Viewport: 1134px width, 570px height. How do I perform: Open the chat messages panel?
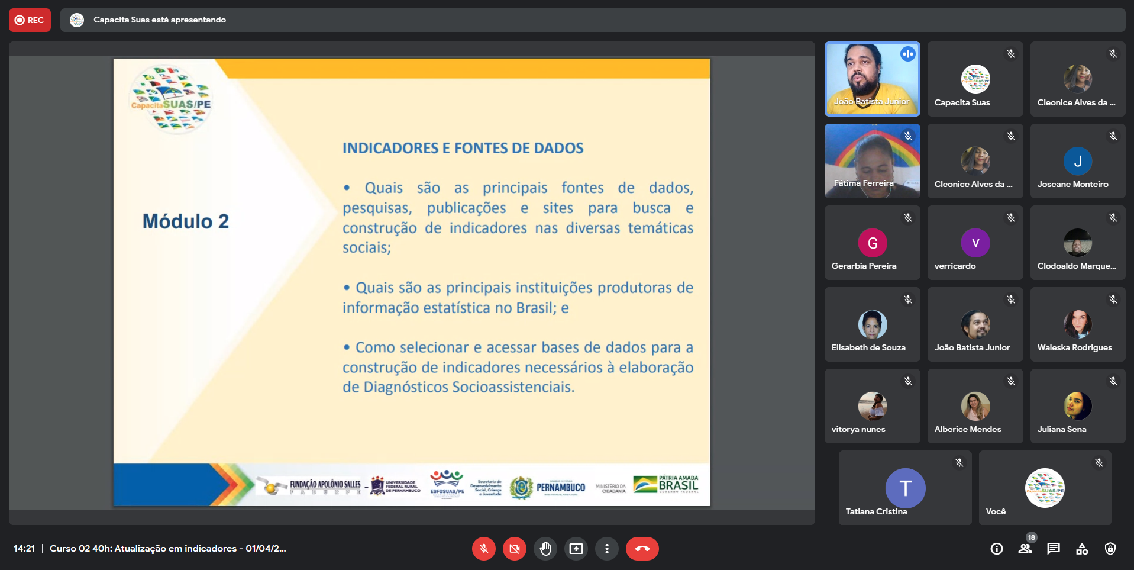[x=1054, y=549]
